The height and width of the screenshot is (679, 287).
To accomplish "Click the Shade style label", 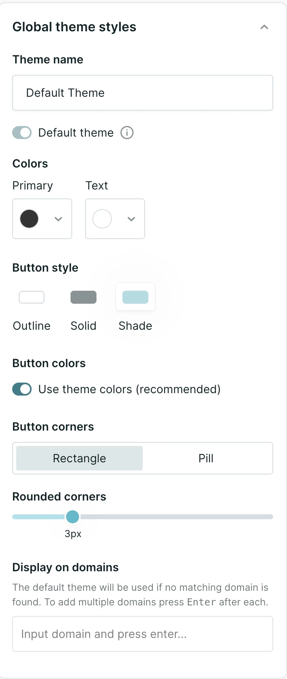I will click(x=135, y=326).
